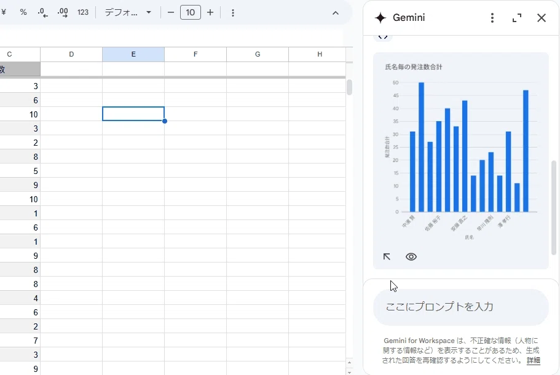Collapse the menus with the up chevron
Screen dimensions: 560x375
[x=336, y=13]
